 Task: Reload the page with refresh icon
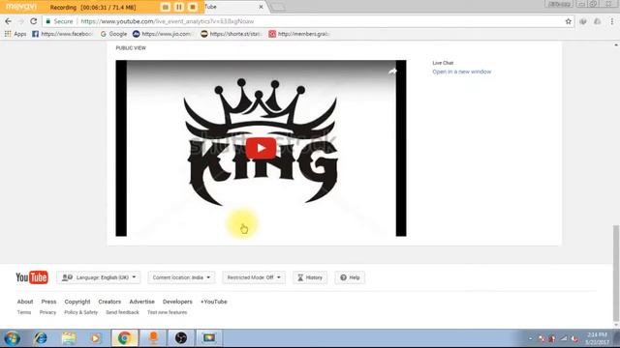[34, 21]
